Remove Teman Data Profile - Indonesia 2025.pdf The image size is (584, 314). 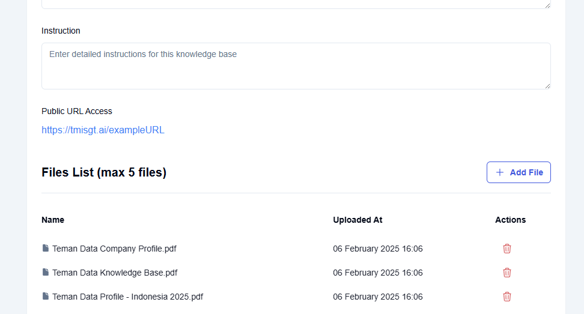(x=507, y=297)
